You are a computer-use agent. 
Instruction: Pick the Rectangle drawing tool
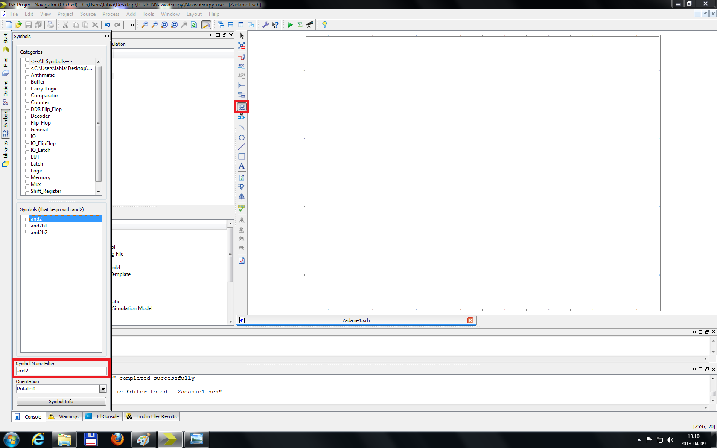[242, 157]
